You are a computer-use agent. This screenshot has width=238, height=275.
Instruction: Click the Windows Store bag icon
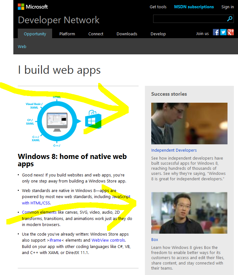(93, 120)
